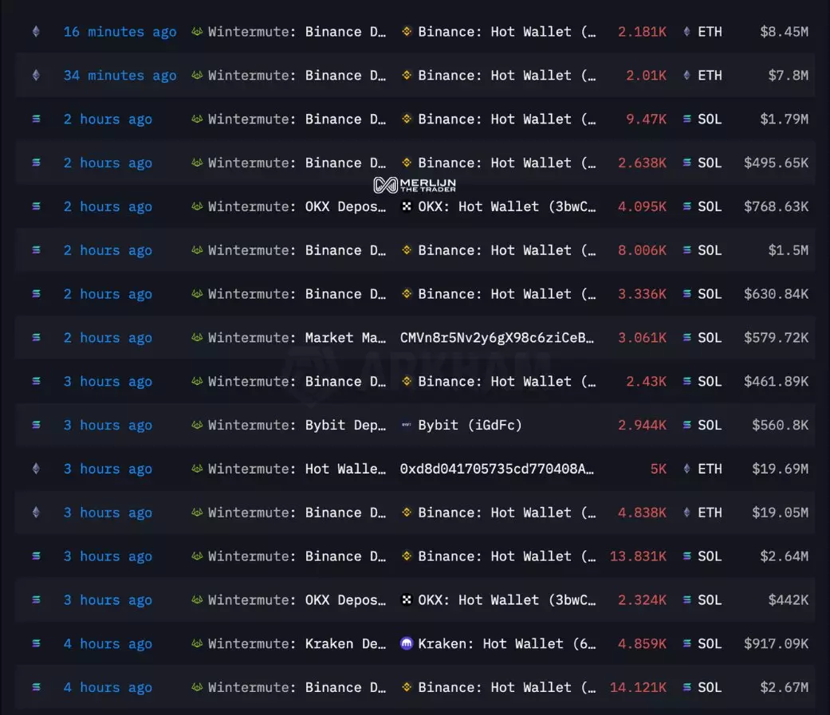The height and width of the screenshot is (715, 830).
Task: Click the Solana chain icon in the Kraken row
Action: (35, 643)
